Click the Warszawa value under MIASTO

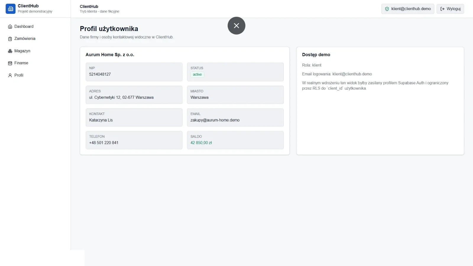coord(199,97)
